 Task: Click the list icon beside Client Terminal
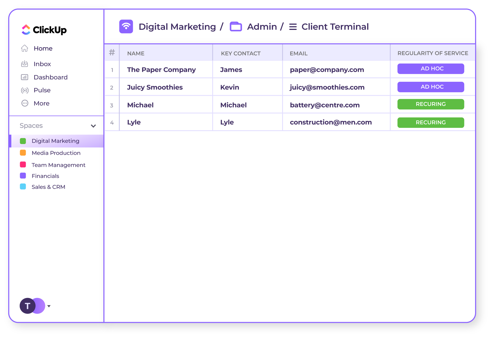[293, 27]
